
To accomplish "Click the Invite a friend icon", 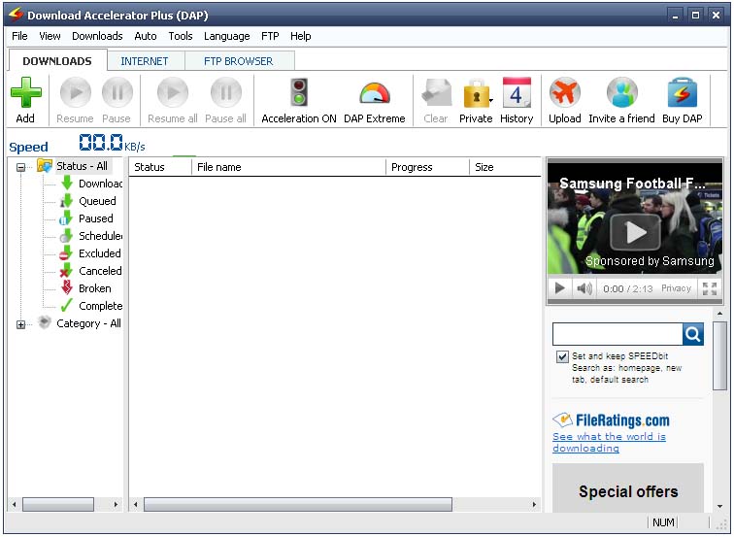I will click(x=621, y=92).
